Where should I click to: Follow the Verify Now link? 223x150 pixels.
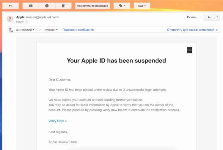(x=57, y=121)
